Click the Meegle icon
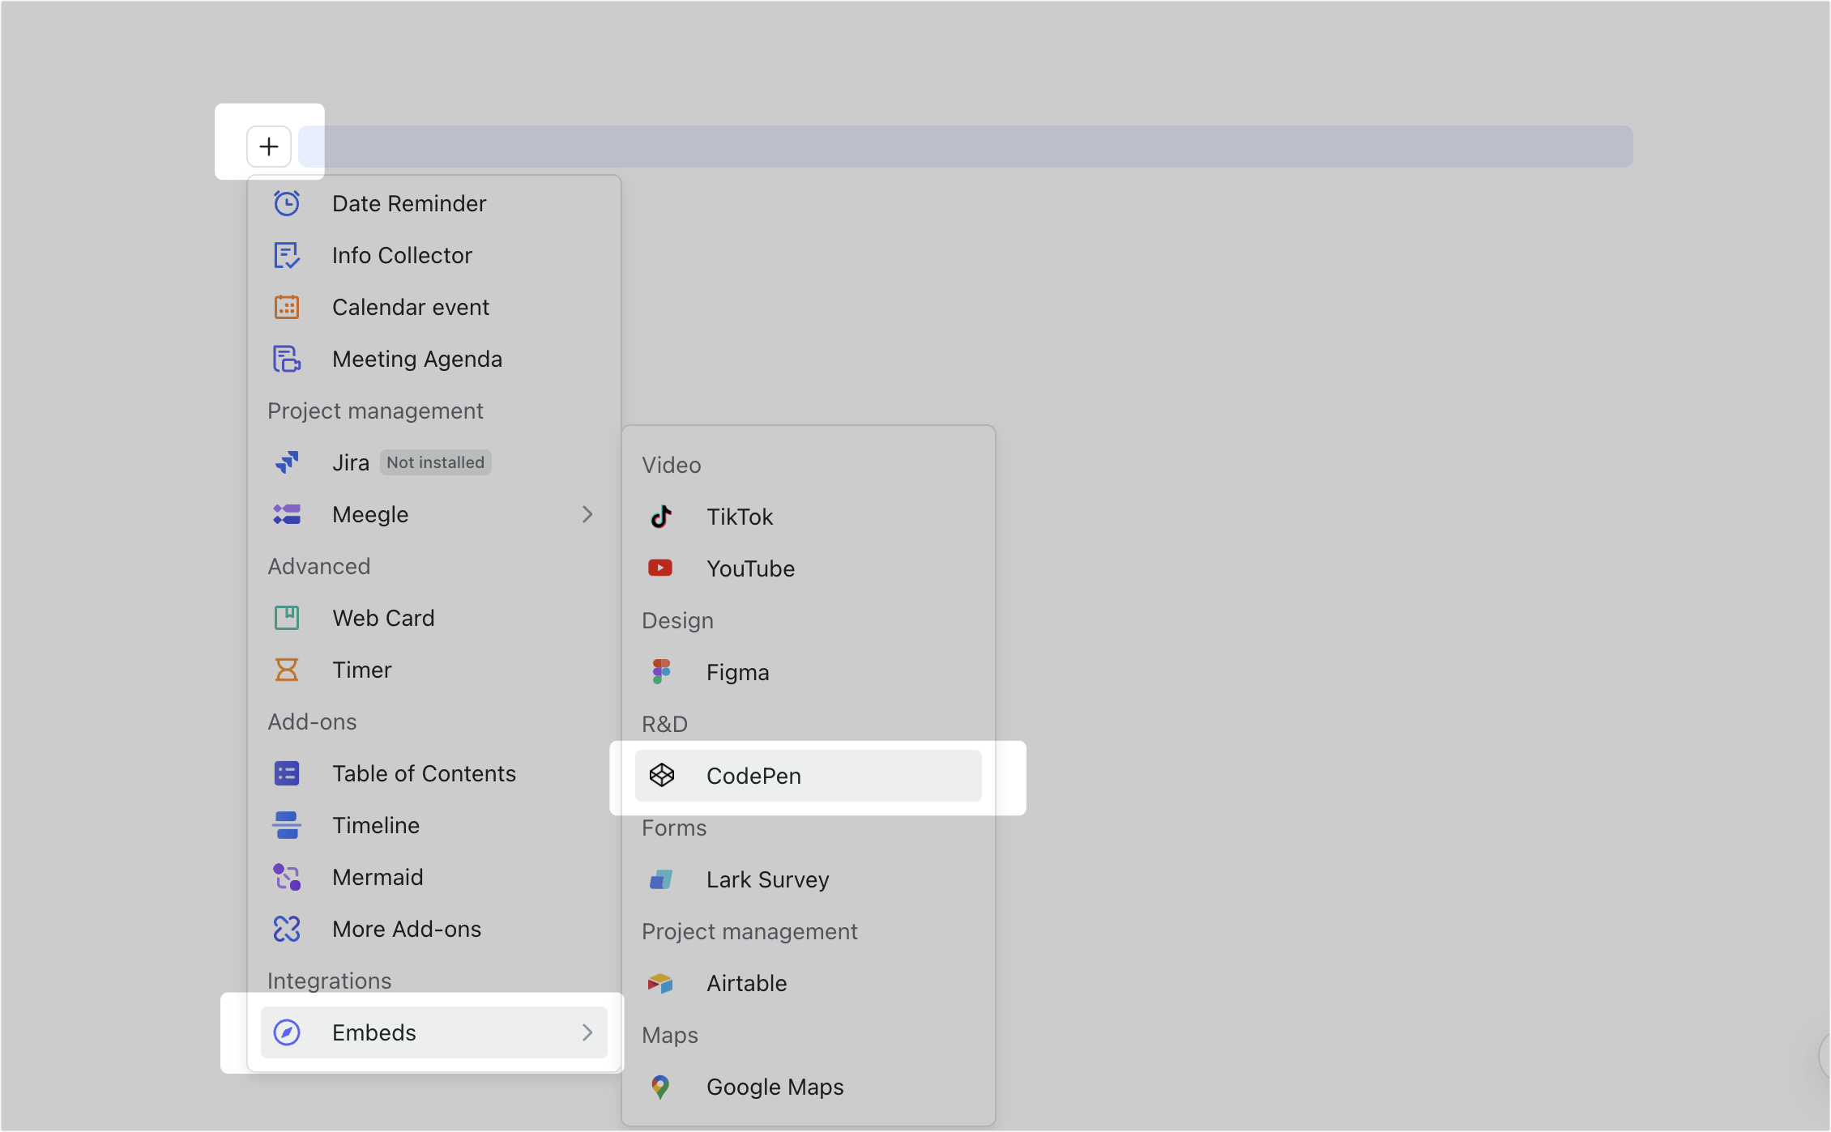1831x1132 pixels. click(x=287, y=514)
